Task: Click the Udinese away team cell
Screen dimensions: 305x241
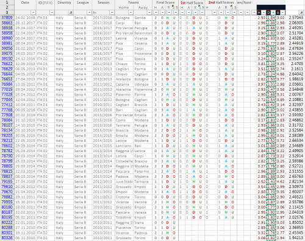Action: [x=143, y=84]
